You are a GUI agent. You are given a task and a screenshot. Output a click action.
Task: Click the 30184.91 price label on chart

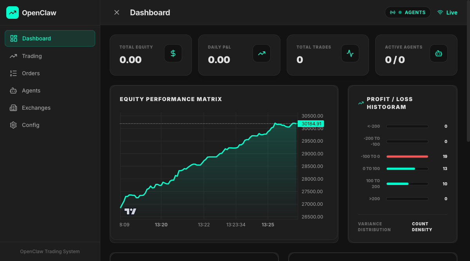pyautogui.click(x=311, y=124)
